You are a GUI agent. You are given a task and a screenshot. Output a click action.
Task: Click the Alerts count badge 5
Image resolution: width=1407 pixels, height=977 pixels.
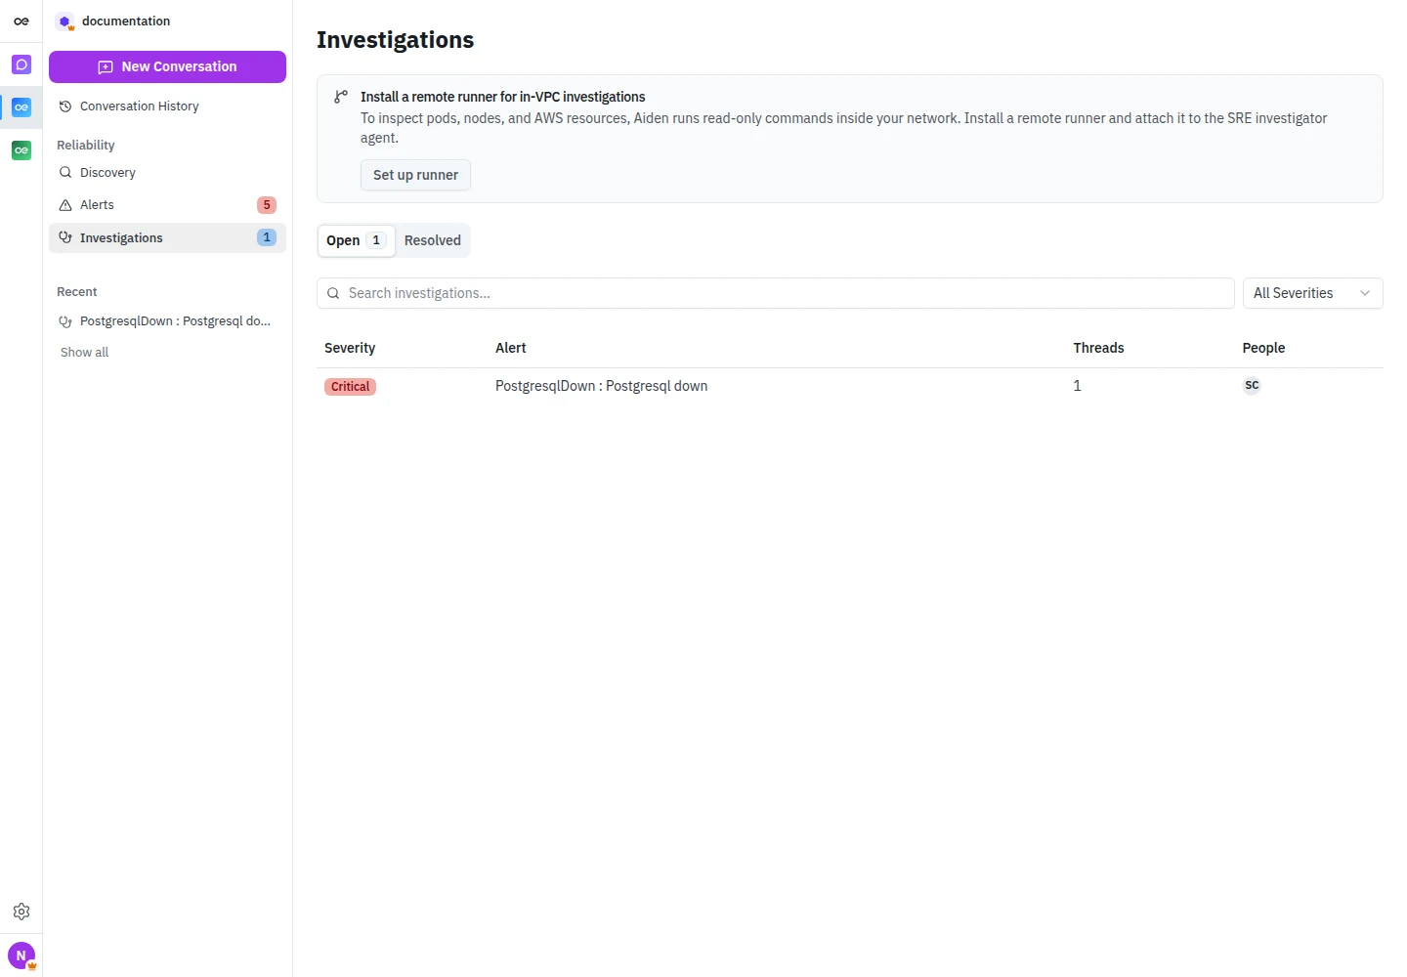point(267,205)
